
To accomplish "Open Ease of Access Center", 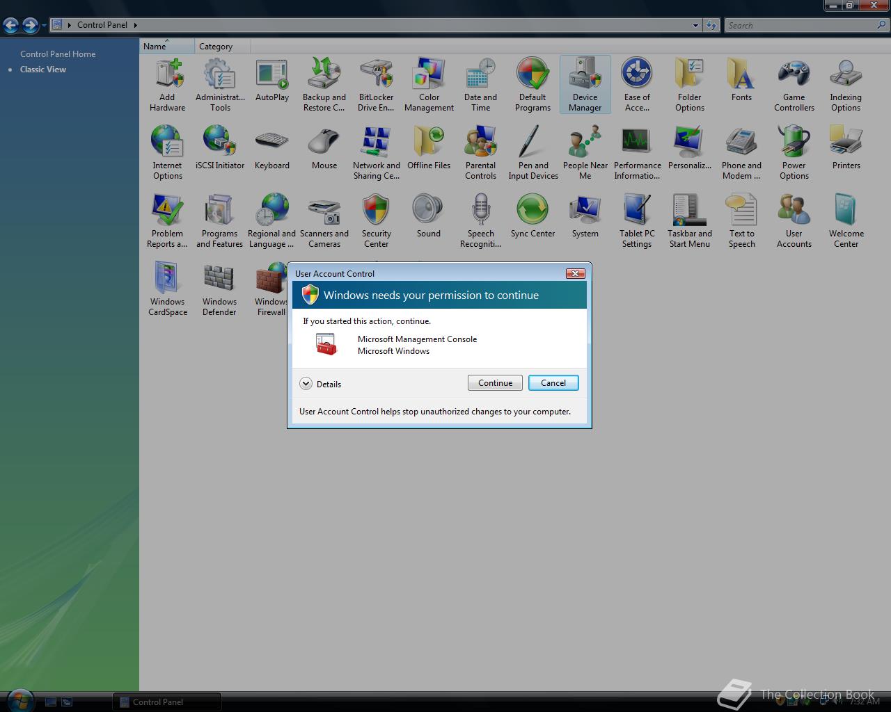I will 638,85.
